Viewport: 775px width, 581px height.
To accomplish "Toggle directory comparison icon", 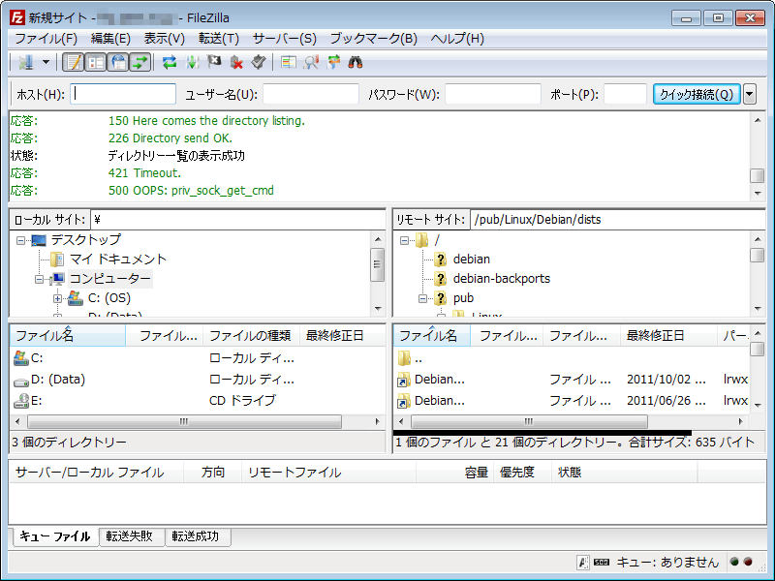I will tap(311, 62).
